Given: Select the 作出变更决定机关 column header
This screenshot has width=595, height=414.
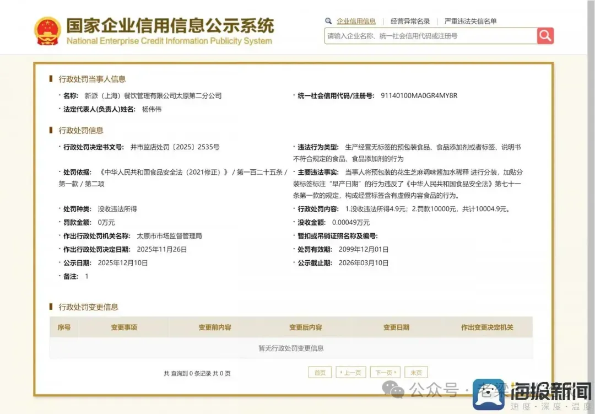Looking at the screenshot, I should (x=487, y=327).
